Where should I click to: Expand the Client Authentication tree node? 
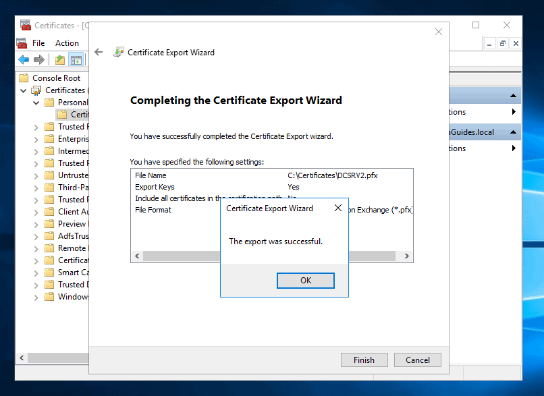pos(36,211)
